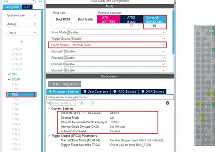Viewport: 215px width, 152px height.
Task: Select TIM12 in the timers list
Action: click(16, 124)
